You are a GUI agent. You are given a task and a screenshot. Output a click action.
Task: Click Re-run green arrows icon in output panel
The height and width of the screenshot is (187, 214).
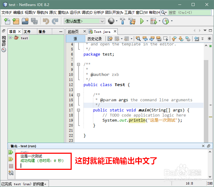click(x=11, y=152)
